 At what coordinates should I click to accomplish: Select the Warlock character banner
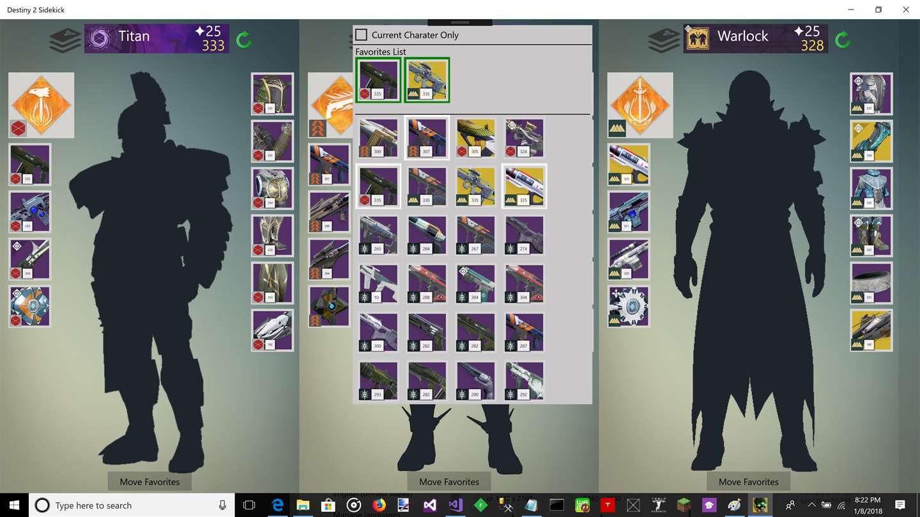756,38
